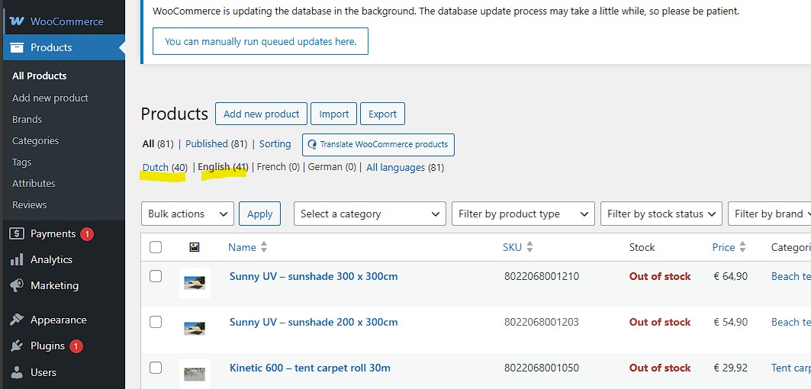Click the Marketing megaphone icon
Viewport: 811px width, 389px height.
[x=17, y=285]
